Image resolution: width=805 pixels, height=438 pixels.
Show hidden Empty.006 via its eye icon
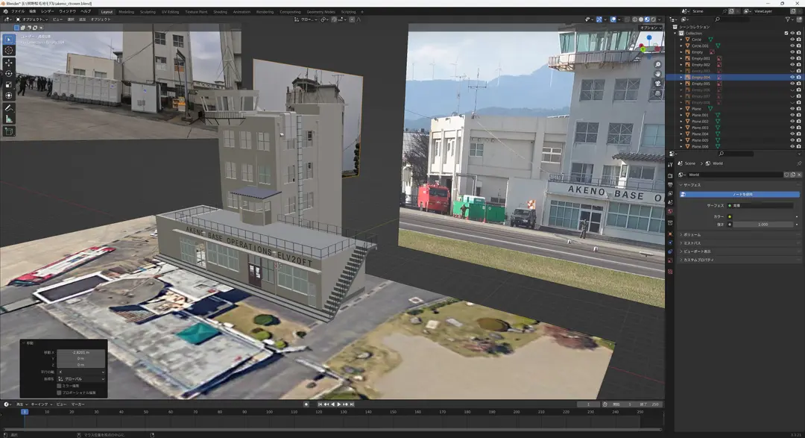[x=792, y=90]
